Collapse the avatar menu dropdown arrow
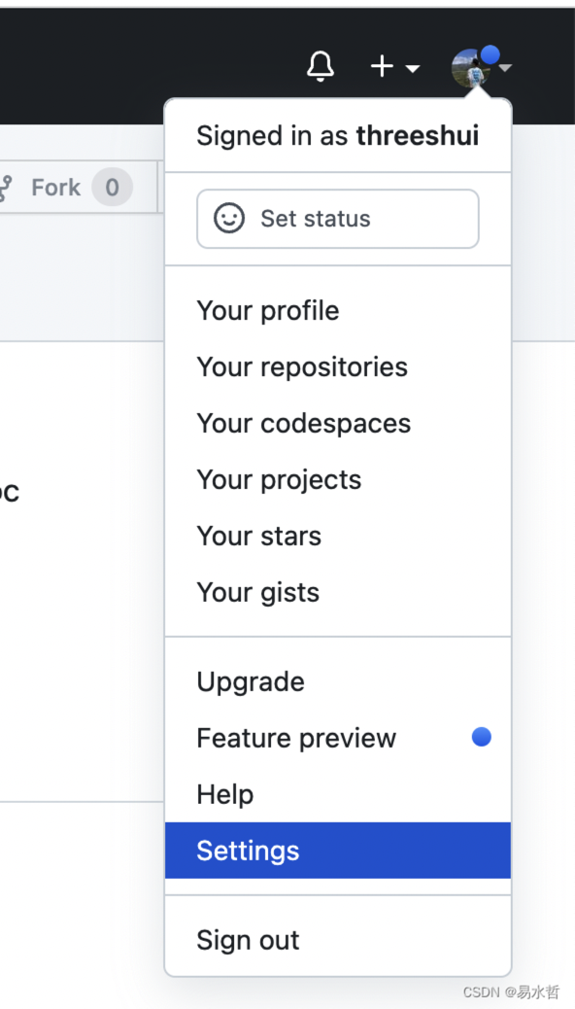The height and width of the screenshot is (1009, 575). point(505,67)
